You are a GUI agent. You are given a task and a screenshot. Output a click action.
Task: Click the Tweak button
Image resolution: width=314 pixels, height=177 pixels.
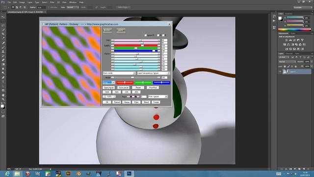tap(156, 102)
